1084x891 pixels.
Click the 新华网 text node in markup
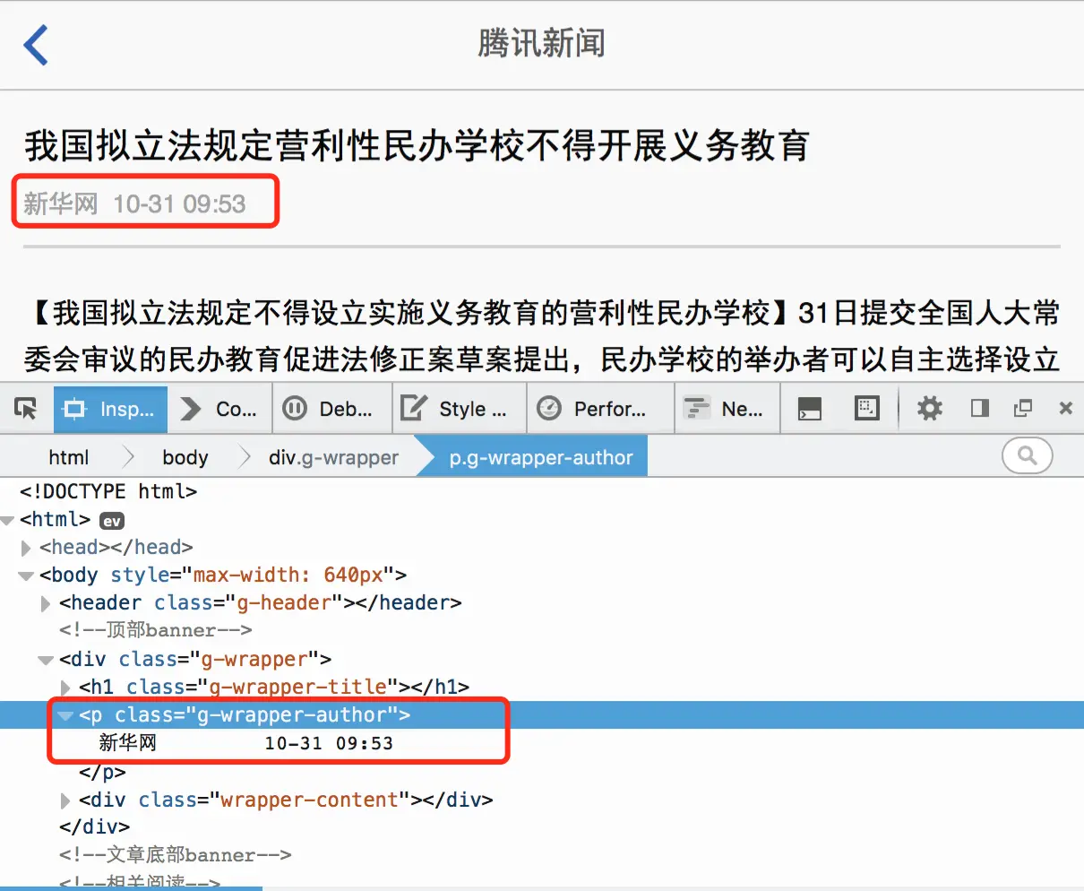(x=128, y=742)
